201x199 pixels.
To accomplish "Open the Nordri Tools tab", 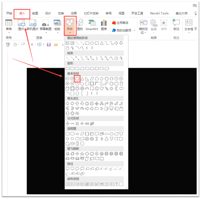I will [159, 13].
